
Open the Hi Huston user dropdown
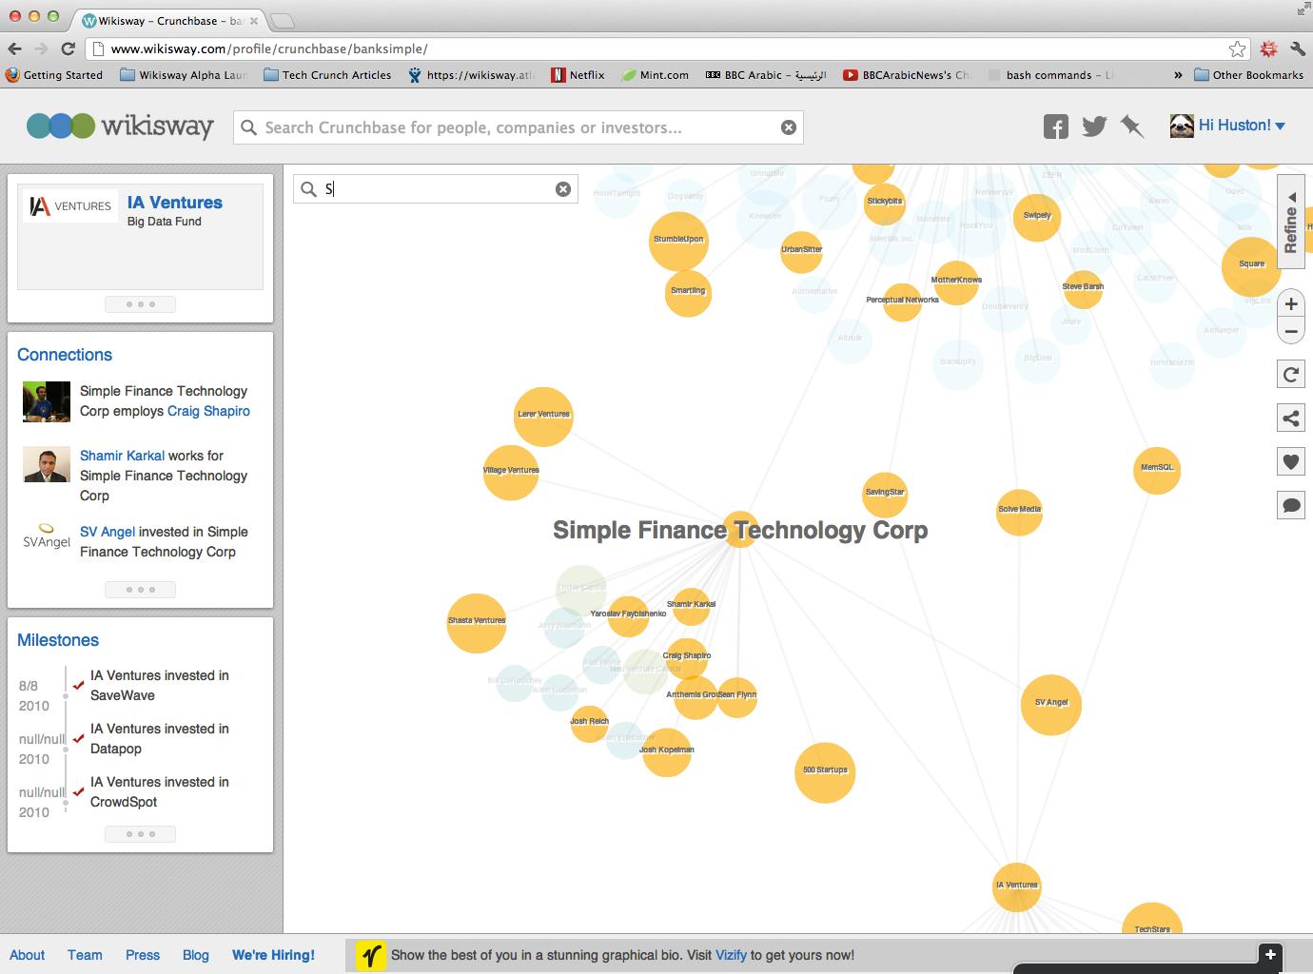tap(1242, 126)
